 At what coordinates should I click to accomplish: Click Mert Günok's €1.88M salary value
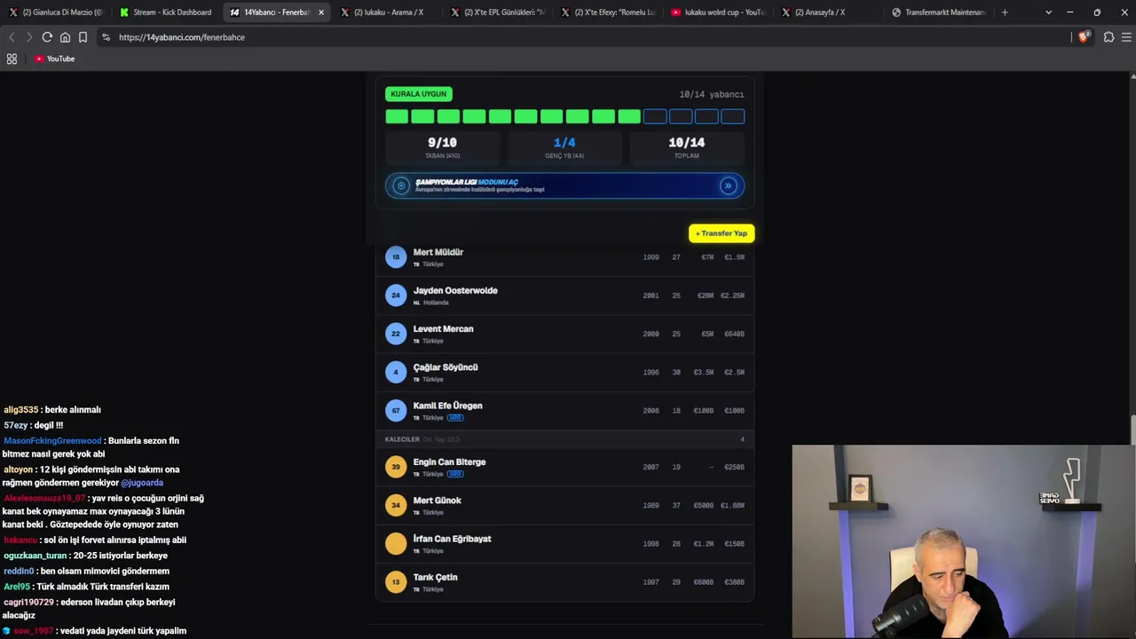(732, 505)
